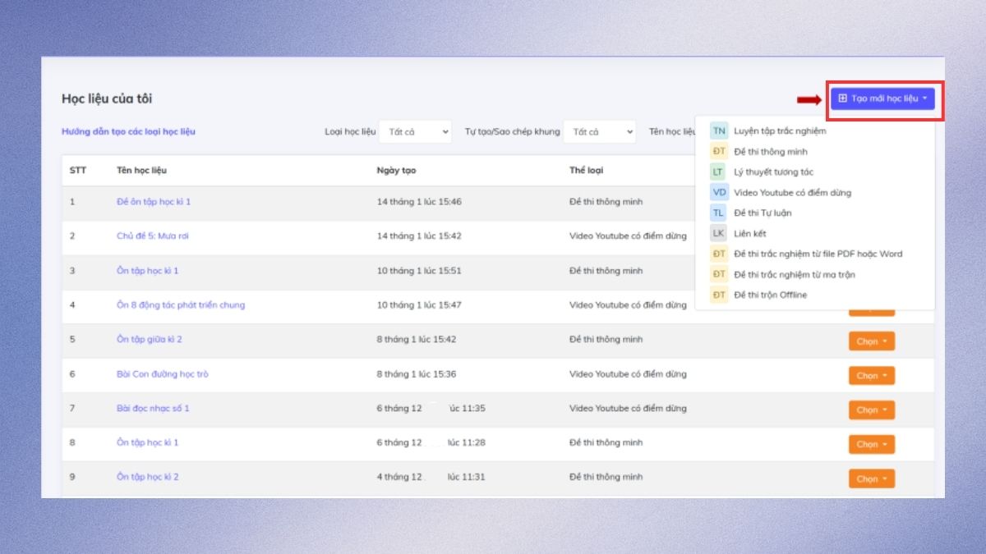The image size is (986, 554).
Task: Open the Đề ôn tập học kì 1 material
Action: (x=154, y=201)
